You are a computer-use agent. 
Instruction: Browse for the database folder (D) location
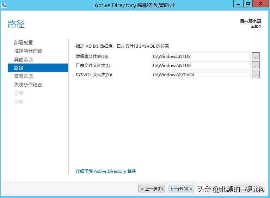(256, 56)
